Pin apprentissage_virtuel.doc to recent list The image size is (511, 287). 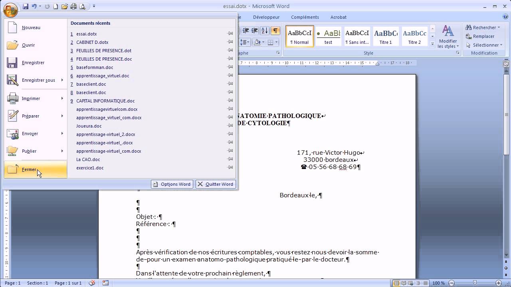coord(230,76)
